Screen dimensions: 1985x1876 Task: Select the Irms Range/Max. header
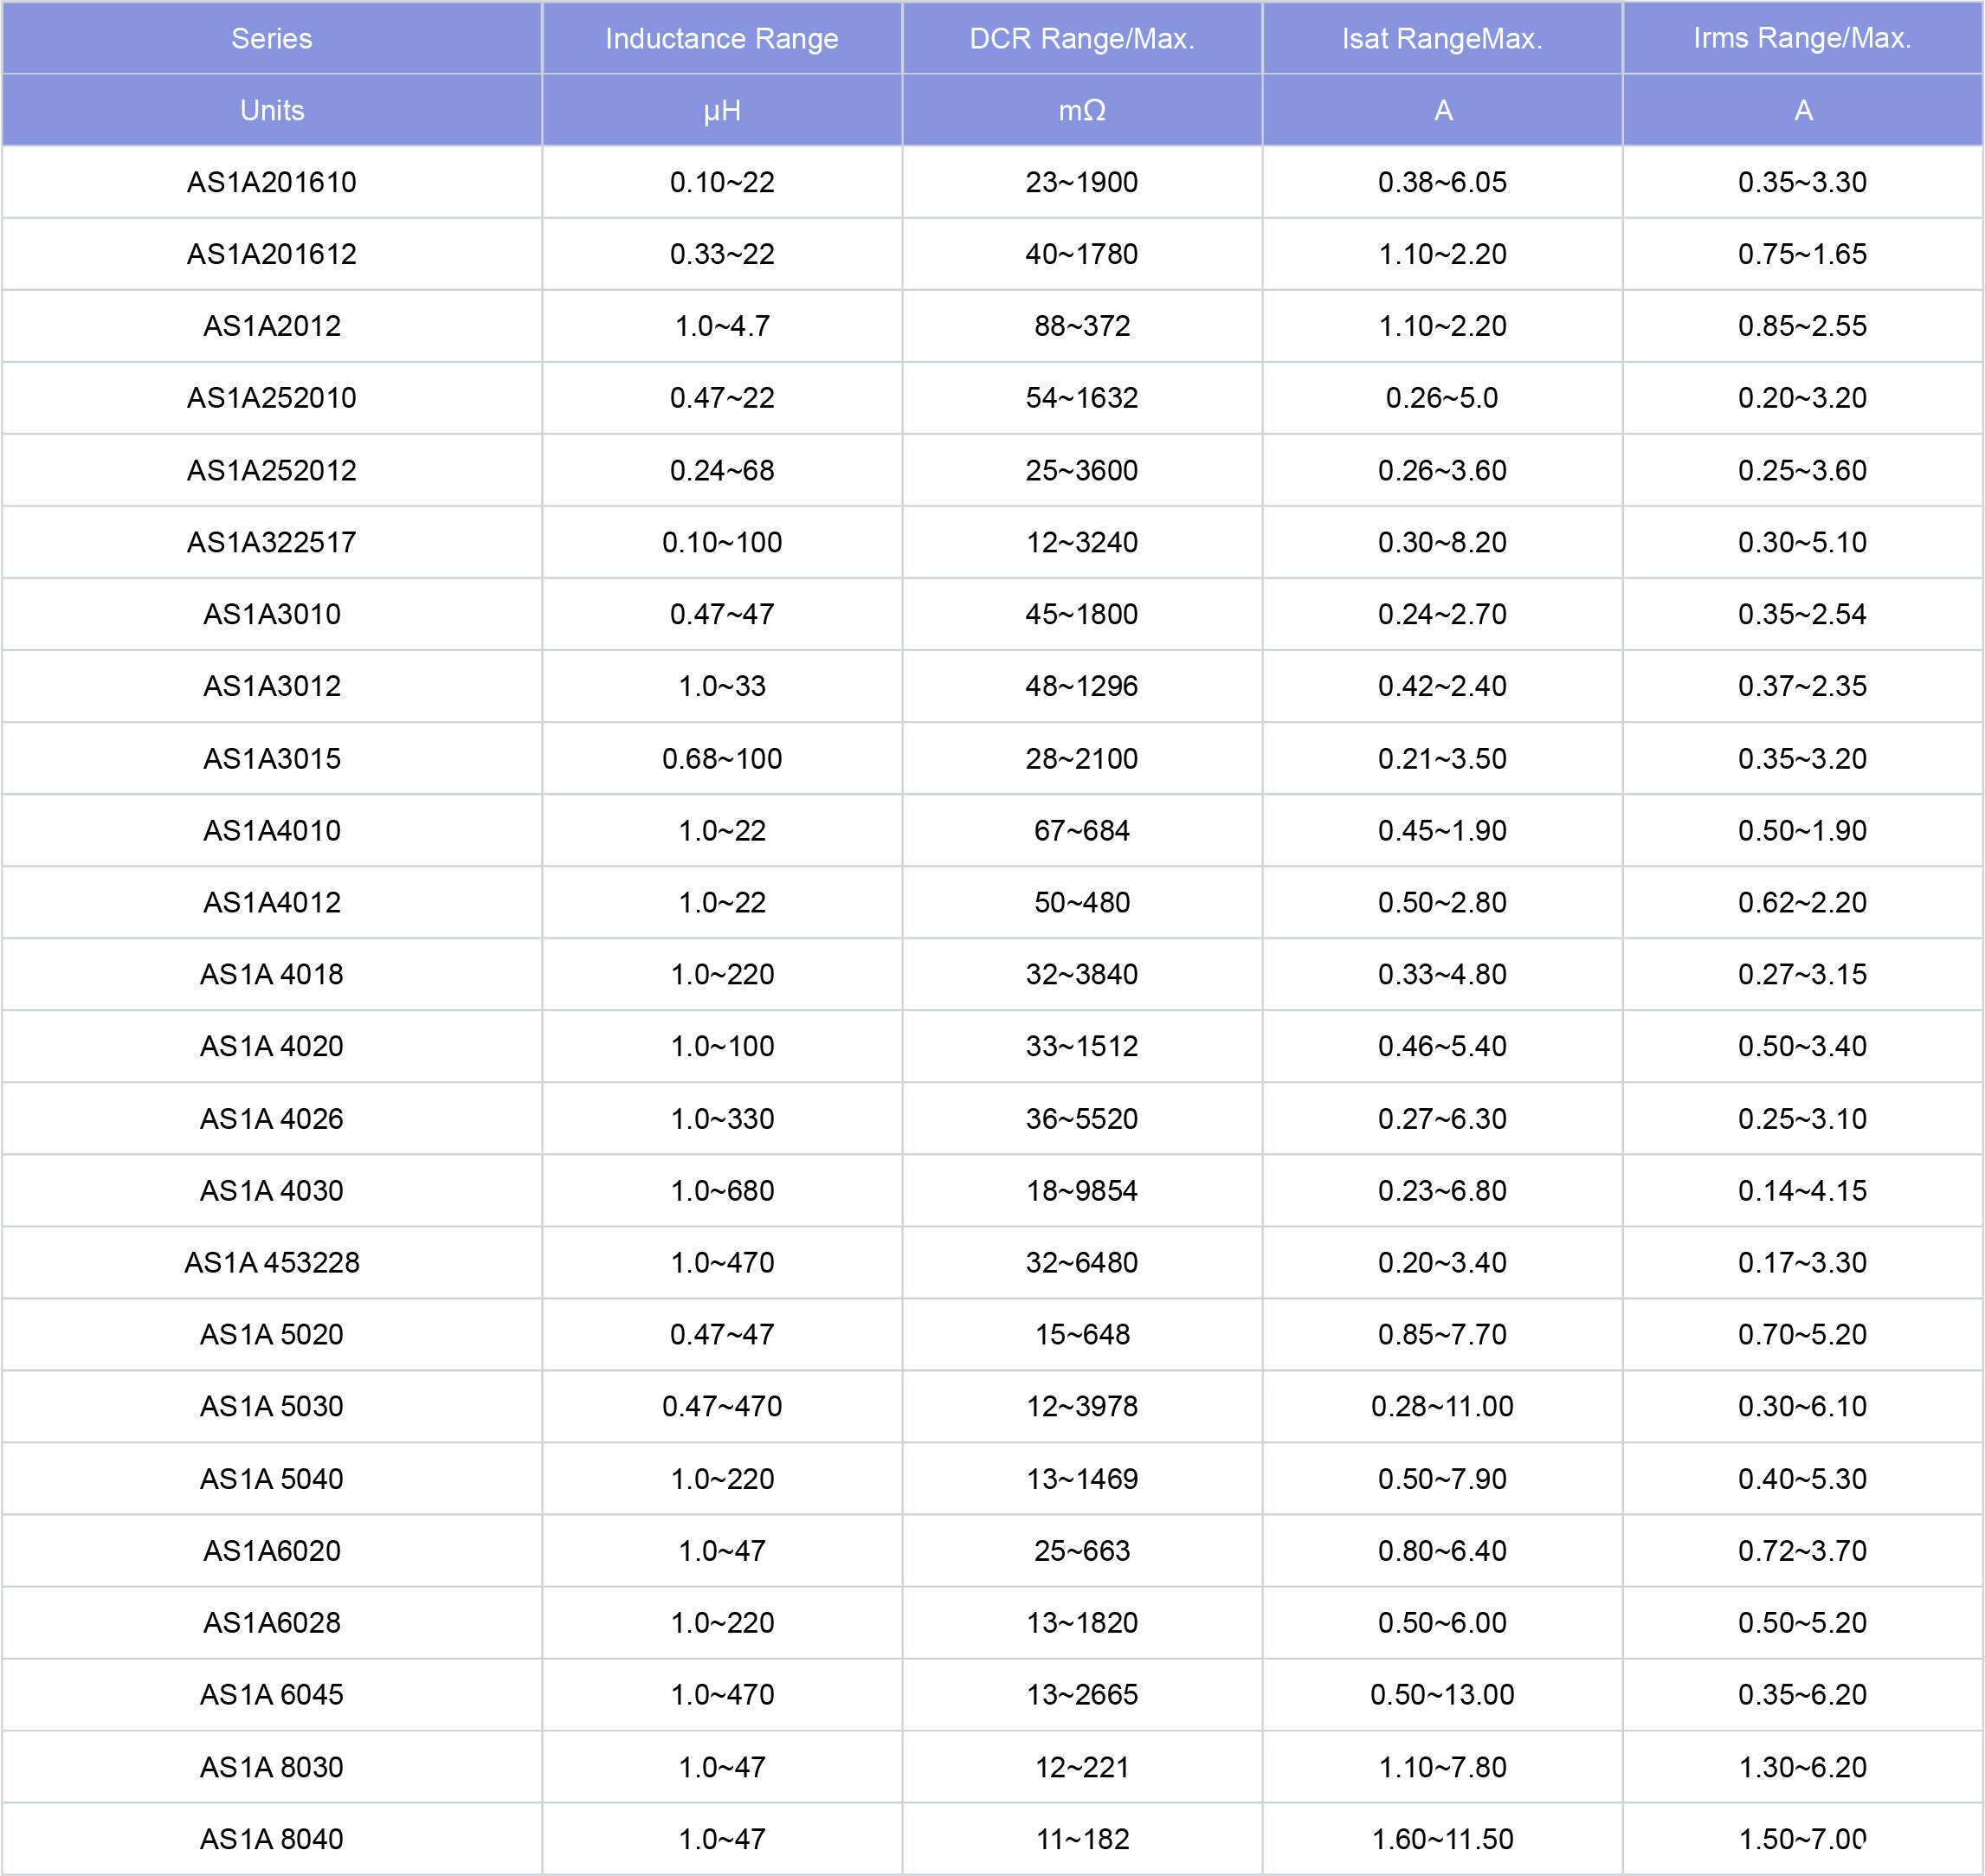pos(1802,38)
